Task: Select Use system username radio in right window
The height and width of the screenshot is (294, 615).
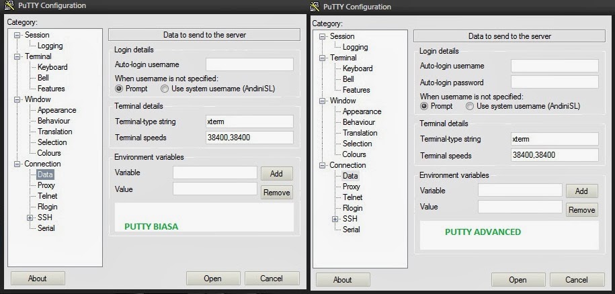Action: tap(470, 106)
